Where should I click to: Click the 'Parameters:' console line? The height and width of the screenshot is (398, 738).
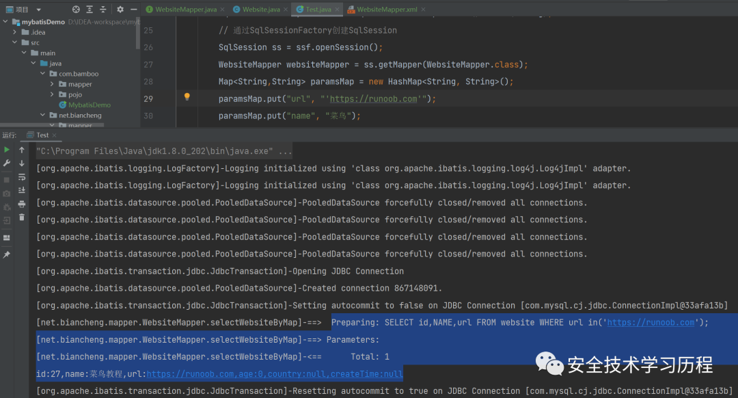click(208, 340)
